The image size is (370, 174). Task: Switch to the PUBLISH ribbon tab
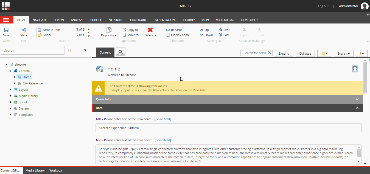96,20
